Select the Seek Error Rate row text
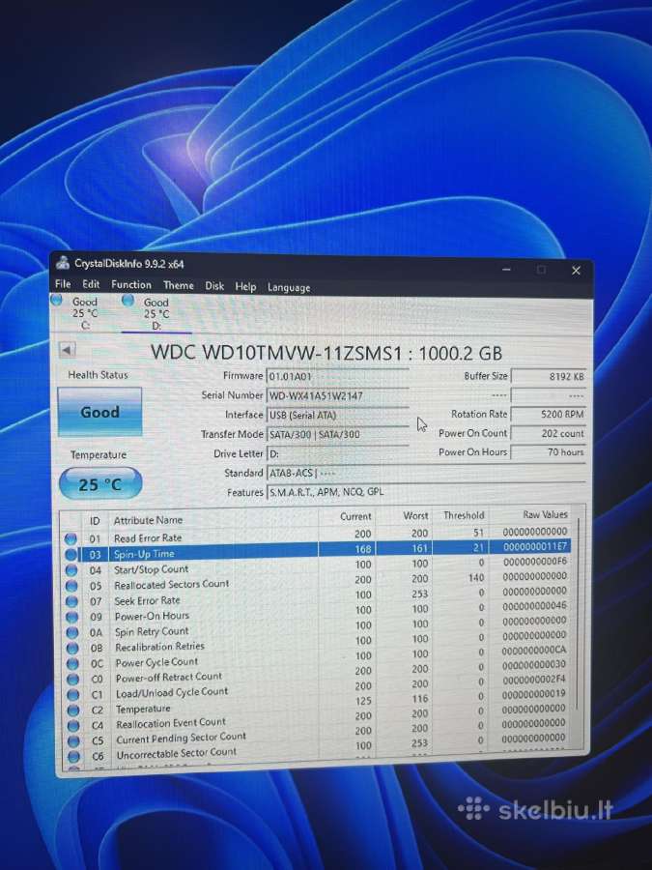 147,600
